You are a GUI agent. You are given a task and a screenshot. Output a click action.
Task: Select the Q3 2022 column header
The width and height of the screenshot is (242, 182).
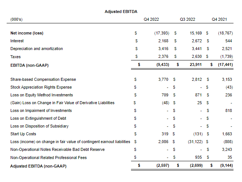pos(188,19)
